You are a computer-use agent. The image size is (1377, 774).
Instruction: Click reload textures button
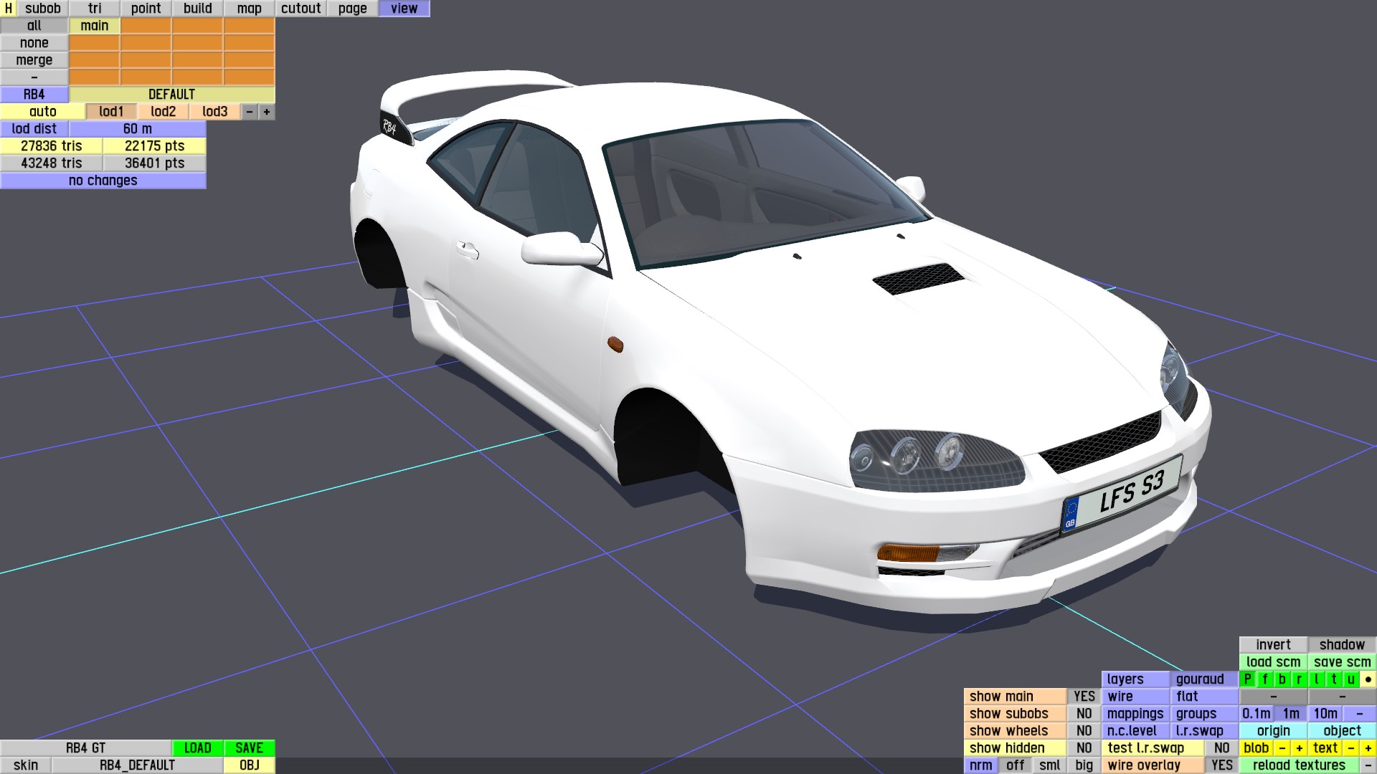1299,765
